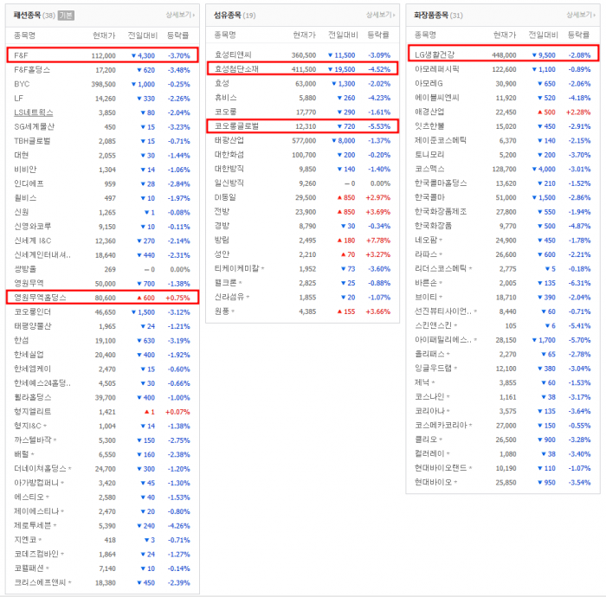Open 상세보기 for 섬유종목 panel
This screenshot has width=606, height=597.
(380, 15)
